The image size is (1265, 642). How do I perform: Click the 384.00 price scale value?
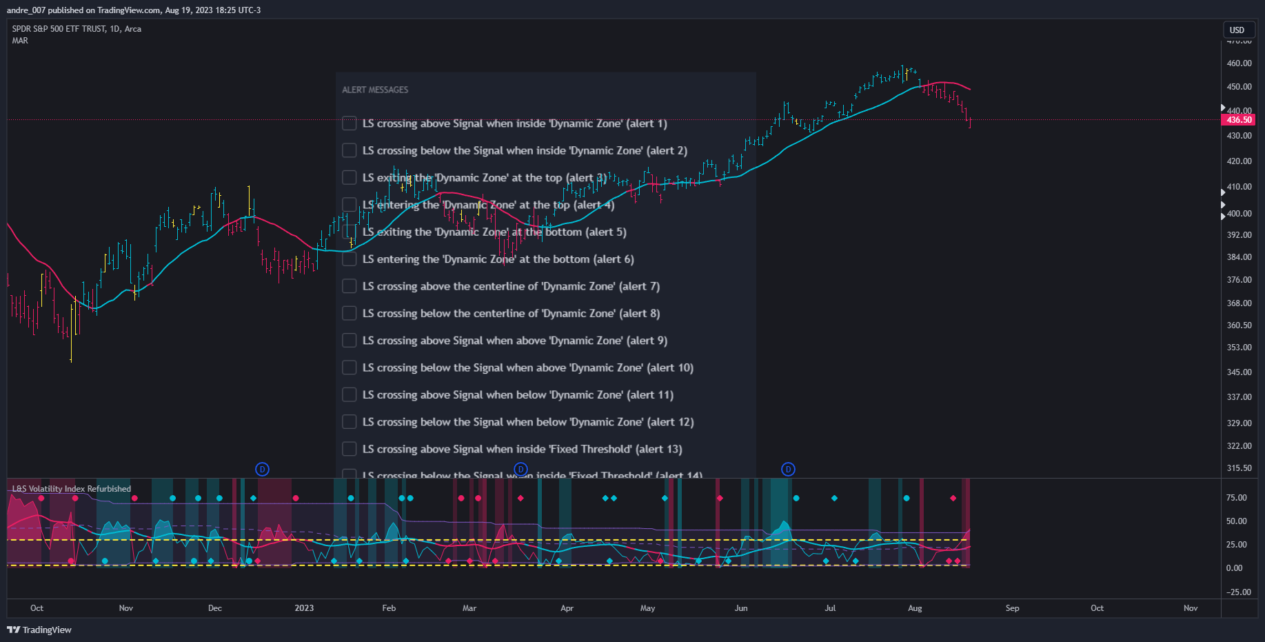[1239, 257]
